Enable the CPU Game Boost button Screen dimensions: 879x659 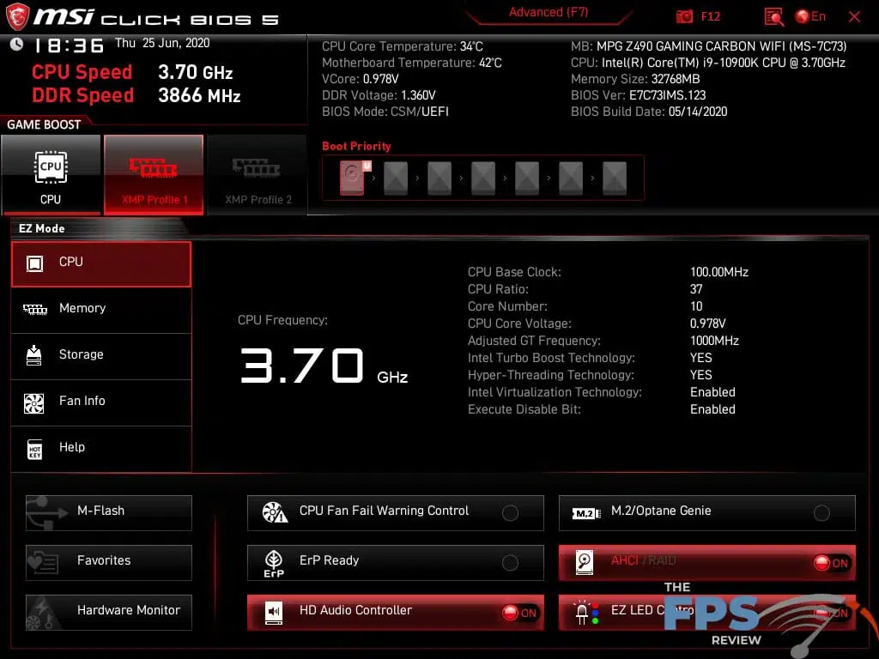click(51, 174)
